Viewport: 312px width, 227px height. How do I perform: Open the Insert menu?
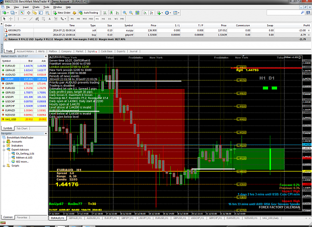(25, 7)
